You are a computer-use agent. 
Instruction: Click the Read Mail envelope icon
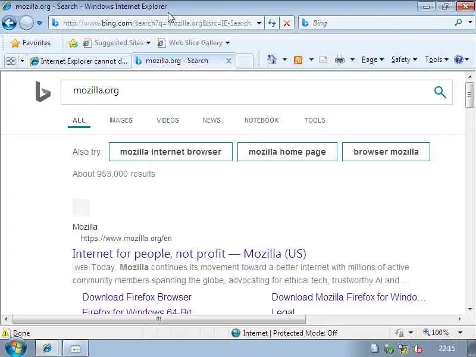coord(323,60)
